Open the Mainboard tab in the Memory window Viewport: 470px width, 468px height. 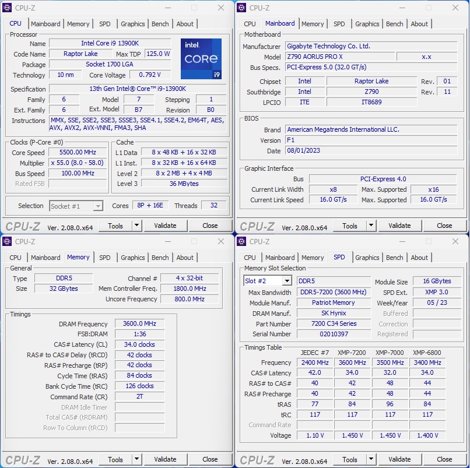click(45, 258)
